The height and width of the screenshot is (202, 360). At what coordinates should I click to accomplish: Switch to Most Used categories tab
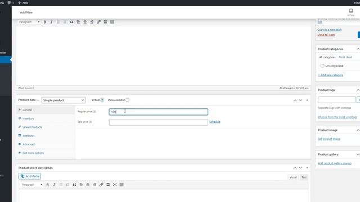coord(345,57)
